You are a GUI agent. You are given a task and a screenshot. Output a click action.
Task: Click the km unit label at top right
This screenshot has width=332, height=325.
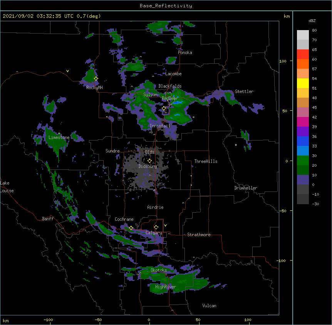(287, 16)
